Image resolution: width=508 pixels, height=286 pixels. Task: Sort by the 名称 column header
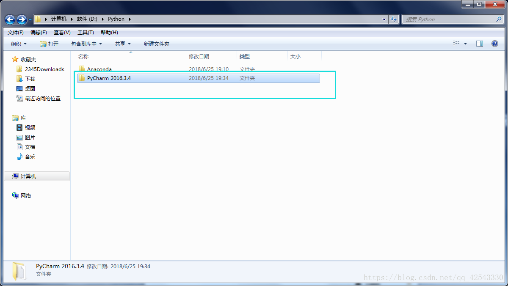[83, 56]
